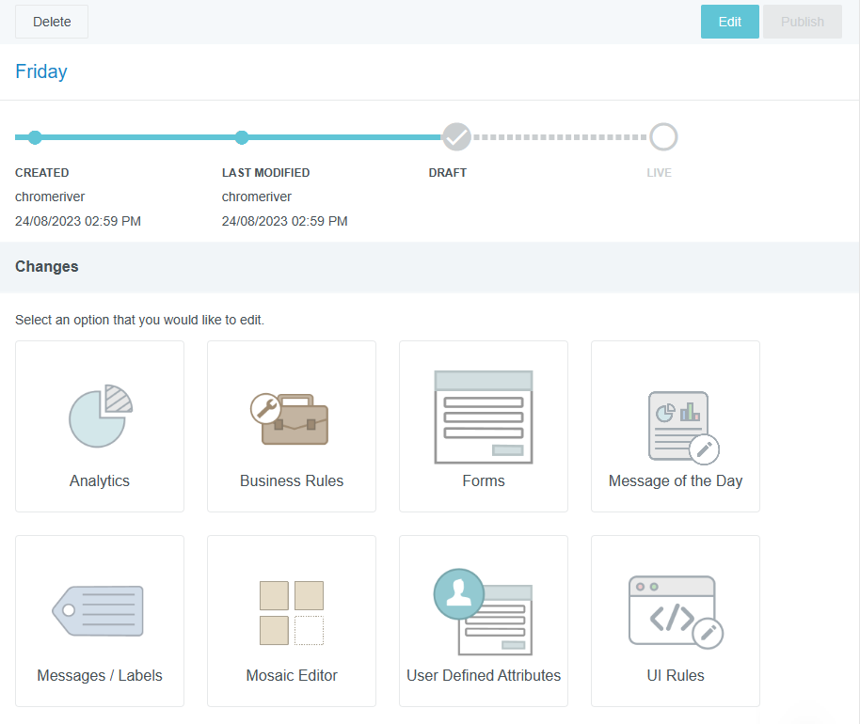860x724 pixels.
Task: Click the Analytics tile label
Action: click(x=100, y=480)
